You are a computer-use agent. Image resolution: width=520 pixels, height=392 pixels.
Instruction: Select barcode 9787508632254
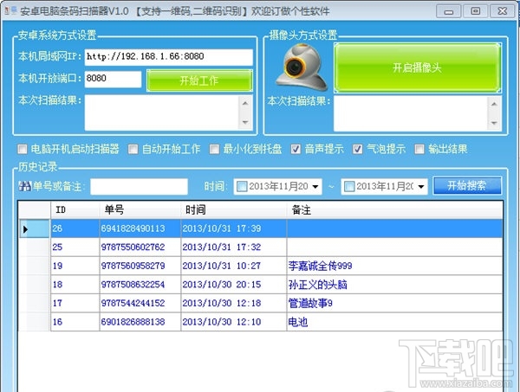[x=140, y=285]
